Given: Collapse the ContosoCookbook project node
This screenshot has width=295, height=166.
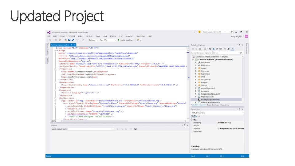Looking at the screenshot, I should [x=193, y=60].
